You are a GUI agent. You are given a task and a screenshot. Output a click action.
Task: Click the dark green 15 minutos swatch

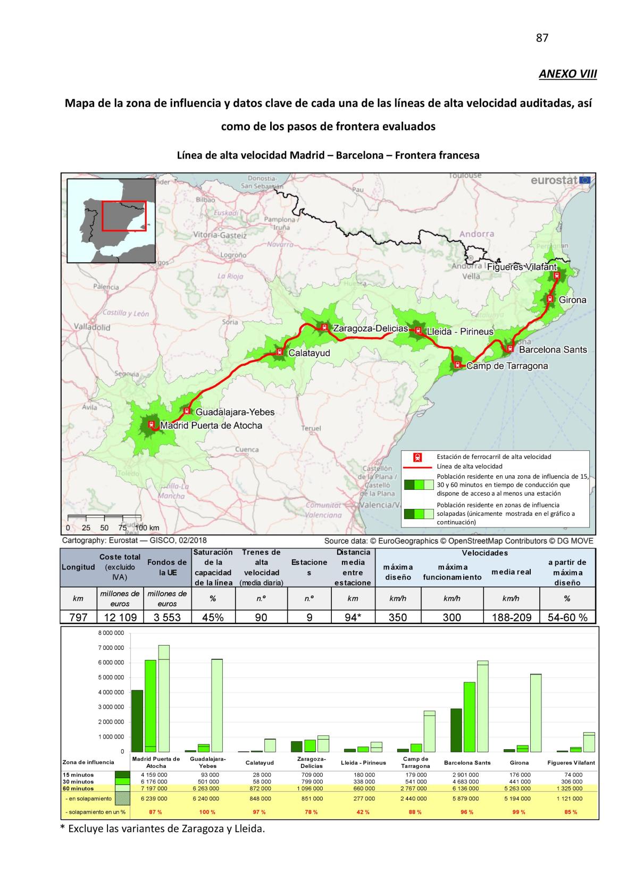[x=122, y=775]
